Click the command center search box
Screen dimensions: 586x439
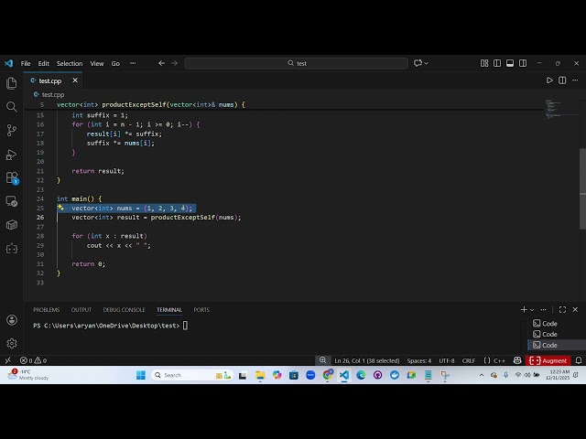297,63
